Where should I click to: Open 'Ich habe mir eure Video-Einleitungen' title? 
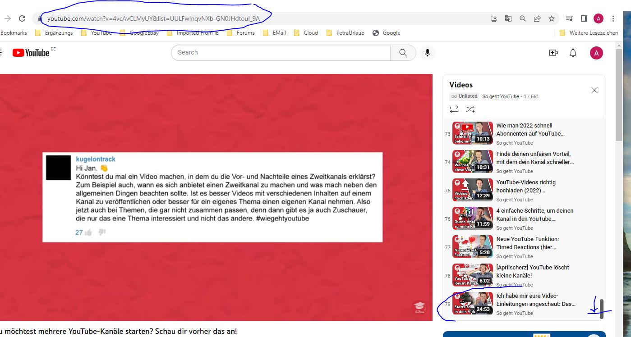click(x=536, y=300)
